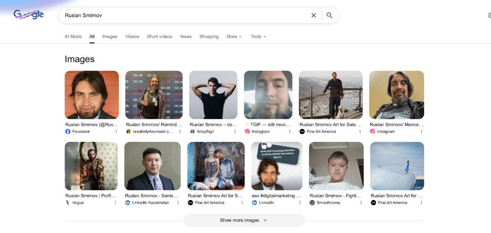Click the Facebook source icon
This screenshot has width=491, height=233.
pos(68,132)
